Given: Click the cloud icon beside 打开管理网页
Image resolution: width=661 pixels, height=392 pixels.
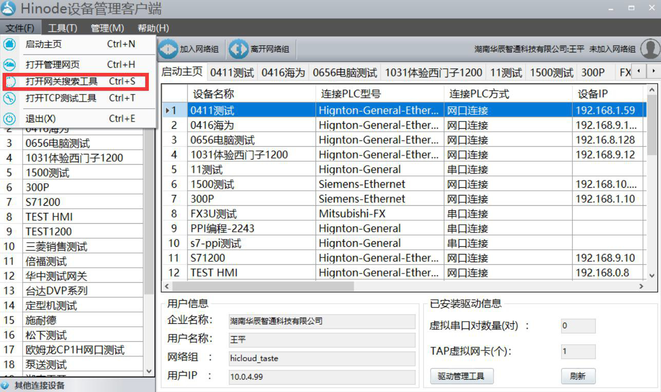Looking at the screenshot, I should pos(10,64).
